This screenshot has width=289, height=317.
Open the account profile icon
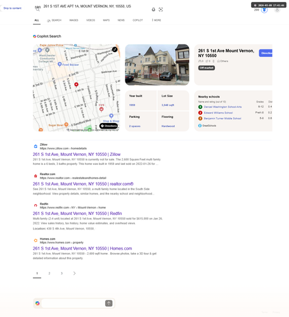[x=277, y=10]
